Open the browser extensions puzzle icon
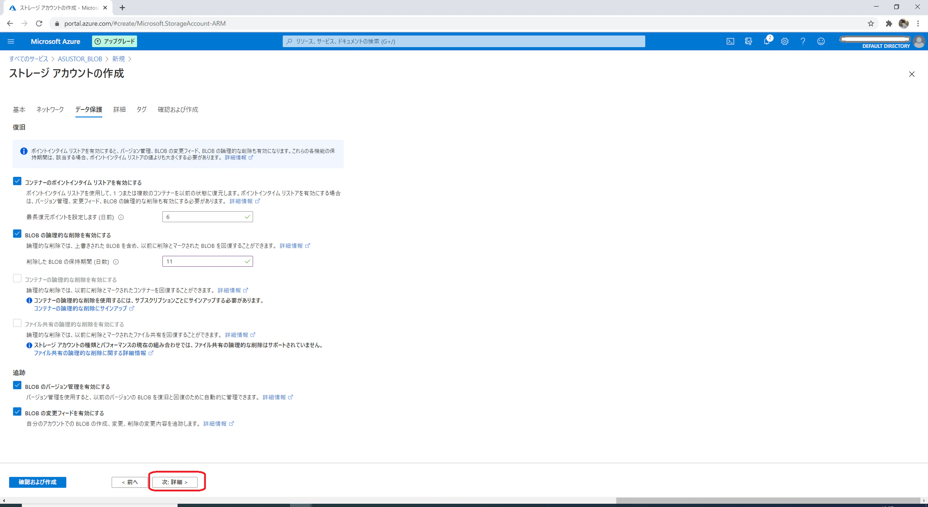Screen dimensions: 928x507 (x=889, y=24)
